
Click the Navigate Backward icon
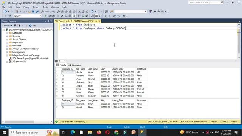[x=6, y=12]
